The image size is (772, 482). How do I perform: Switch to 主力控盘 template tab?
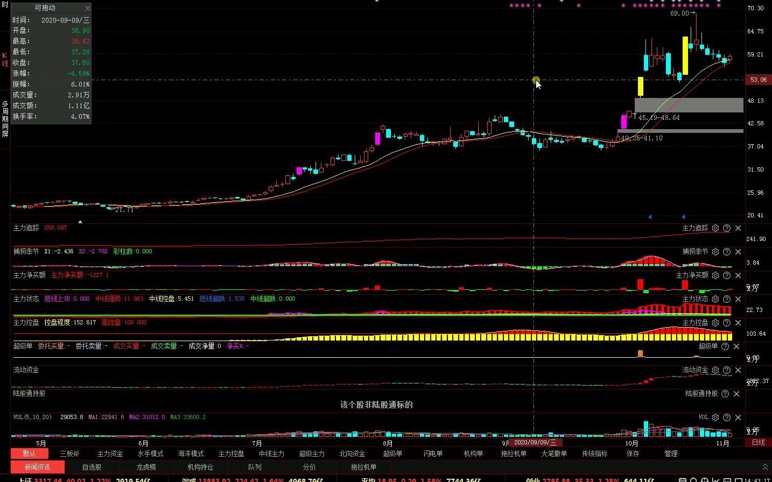(x=231, y=453)
